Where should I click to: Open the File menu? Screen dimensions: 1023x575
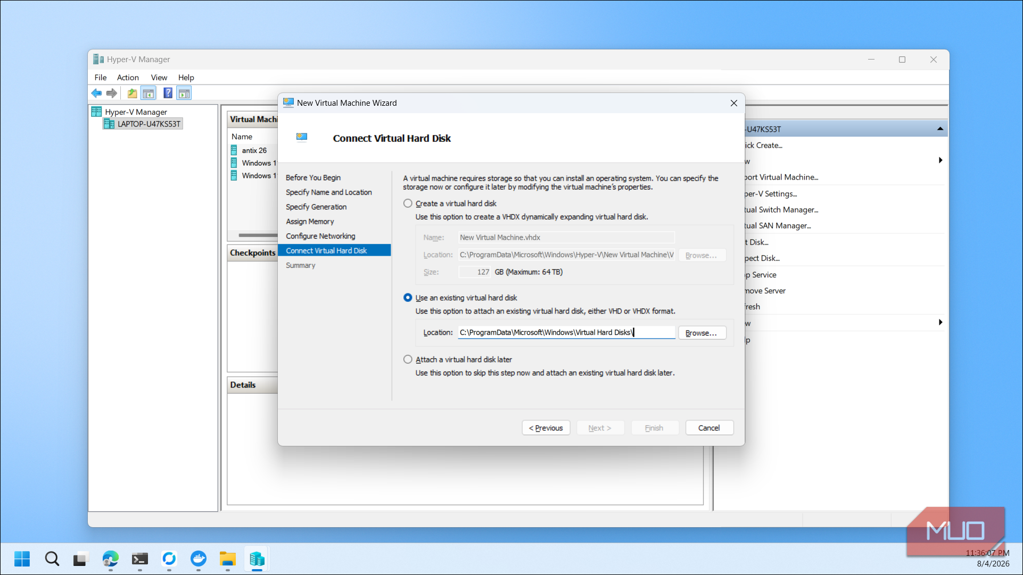[x=101, y=78]
